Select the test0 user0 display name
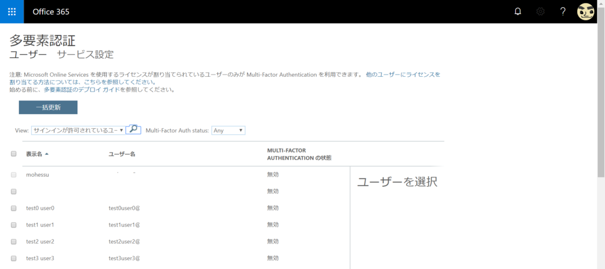 (x=40, y=208)
